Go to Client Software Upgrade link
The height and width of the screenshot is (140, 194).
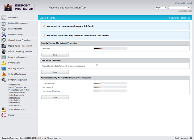point(17,87)
